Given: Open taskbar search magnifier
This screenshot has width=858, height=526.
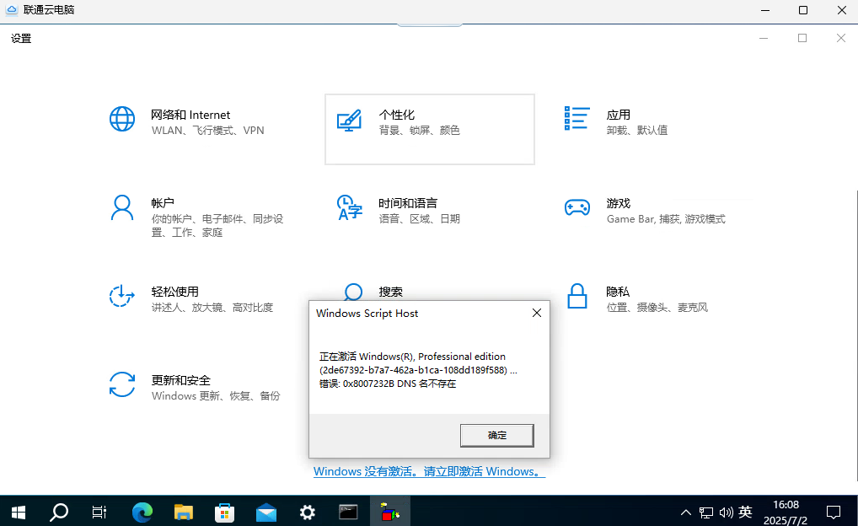Looking at the screenshot, I should pos(59,513).
